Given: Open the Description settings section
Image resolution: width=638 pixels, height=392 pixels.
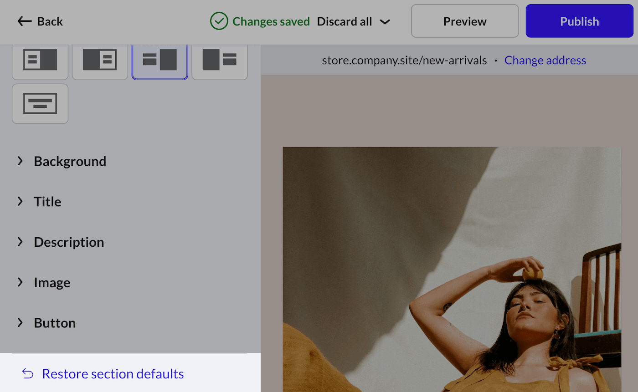Looking at the screenshot, I should (69, 242).
